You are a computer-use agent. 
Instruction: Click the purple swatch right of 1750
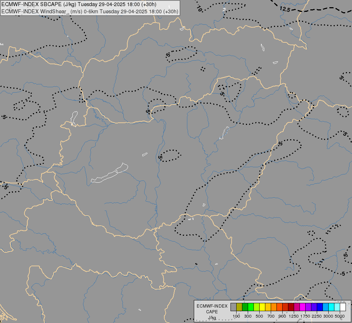click(308, 307)
